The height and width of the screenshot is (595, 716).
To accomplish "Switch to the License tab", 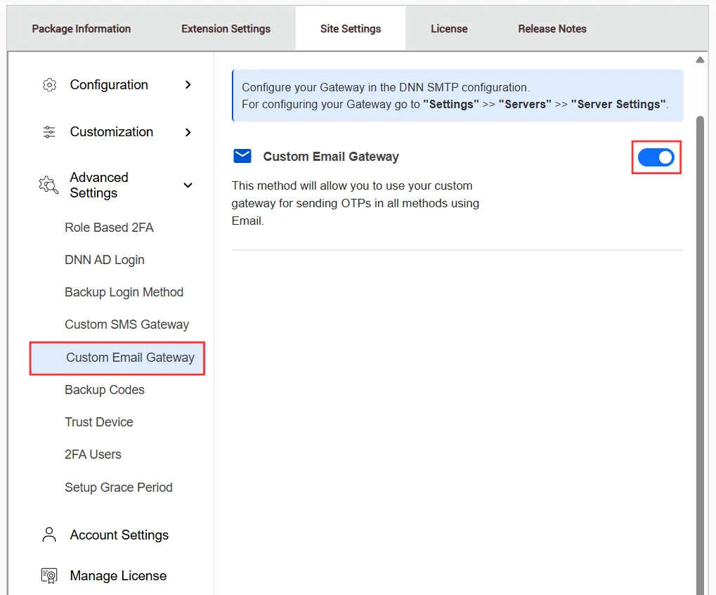I will 448,28.
